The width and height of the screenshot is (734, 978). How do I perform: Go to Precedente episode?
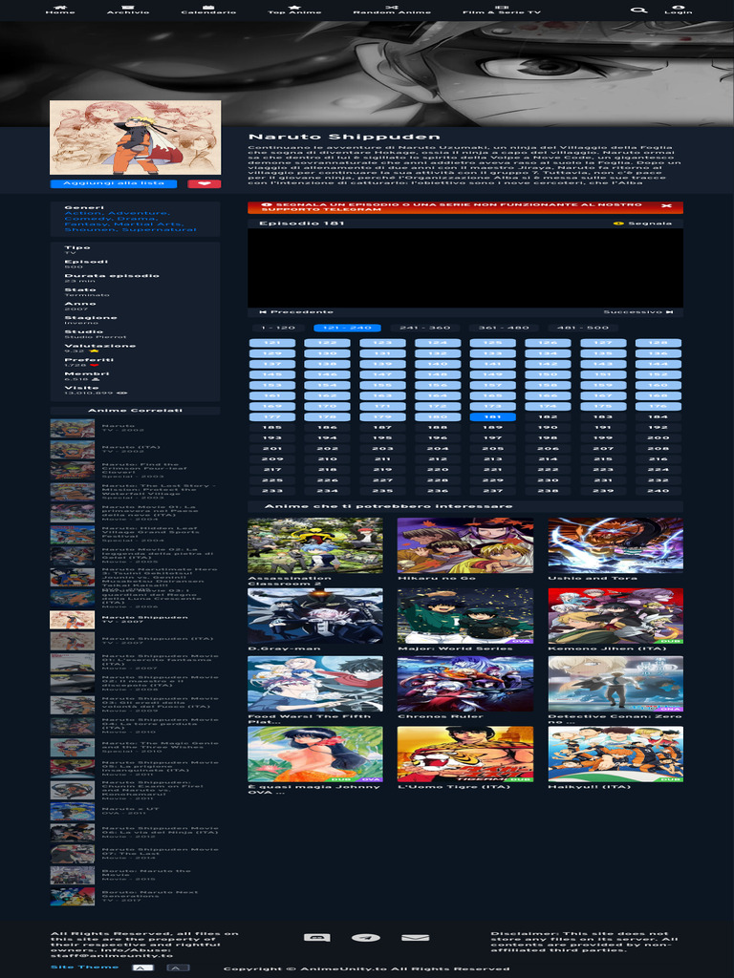[296, 312]
